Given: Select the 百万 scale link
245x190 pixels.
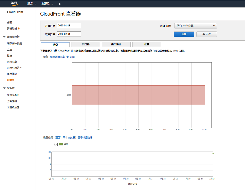Looking at the screenshot, I should tap(58, 137).
